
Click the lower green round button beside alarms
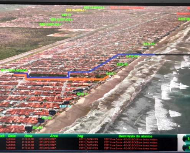coord(187,148)
